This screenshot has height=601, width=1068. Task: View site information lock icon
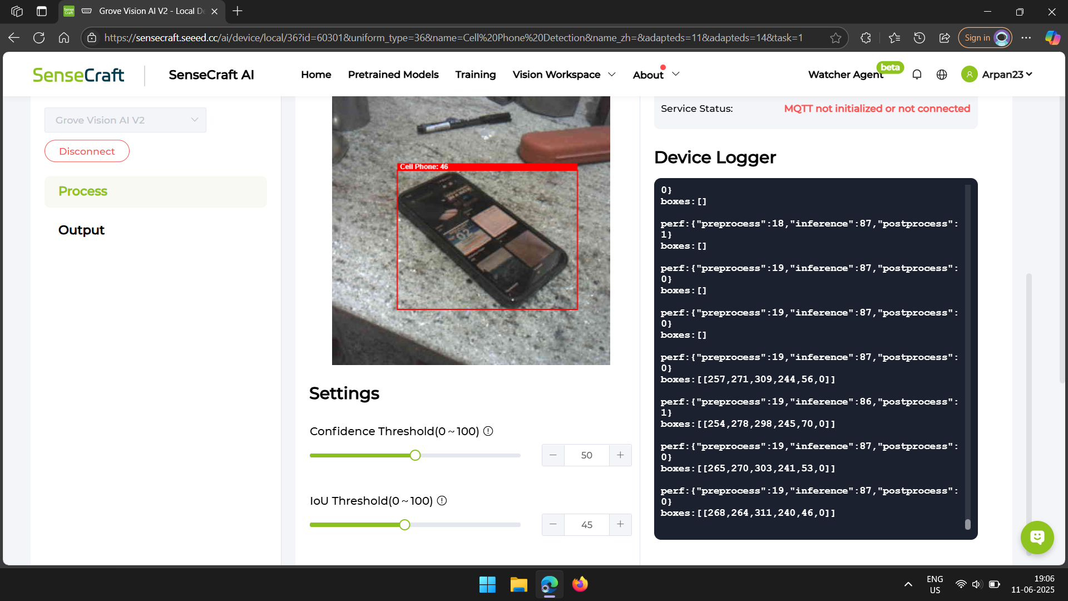pos(92,38)
